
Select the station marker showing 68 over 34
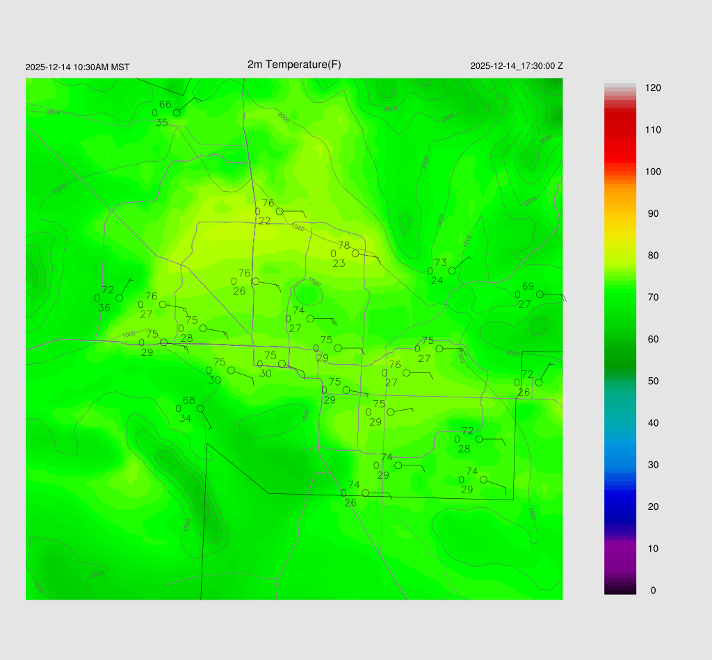point(200,409)
